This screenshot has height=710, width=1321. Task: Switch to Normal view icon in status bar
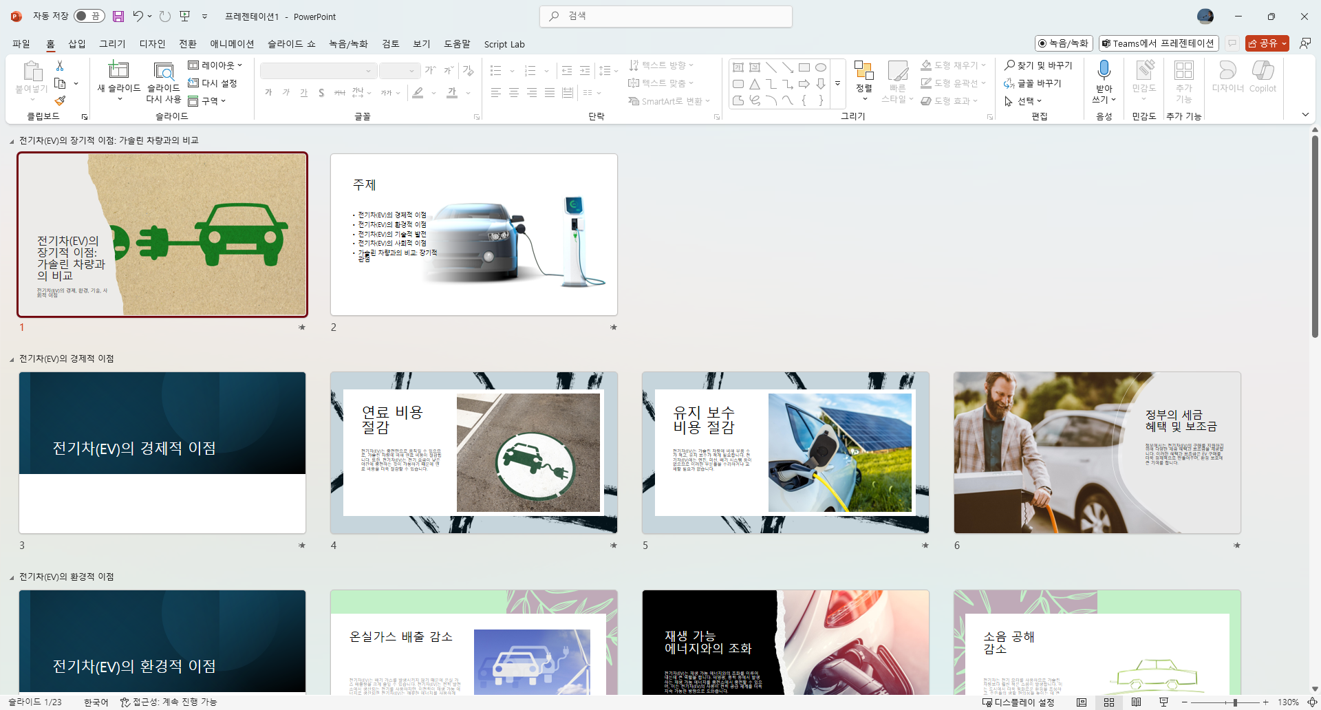(1082, 702)
